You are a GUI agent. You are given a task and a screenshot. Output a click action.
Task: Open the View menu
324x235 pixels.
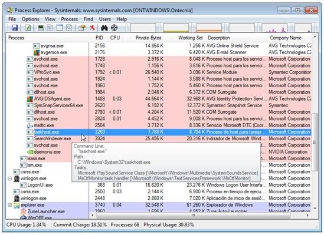tap(50, 19)
